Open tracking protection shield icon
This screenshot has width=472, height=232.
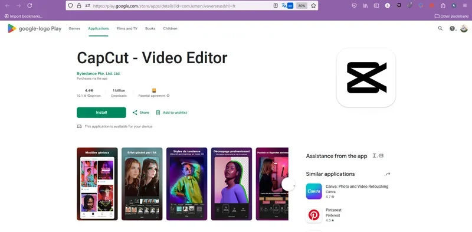[70, 5]
